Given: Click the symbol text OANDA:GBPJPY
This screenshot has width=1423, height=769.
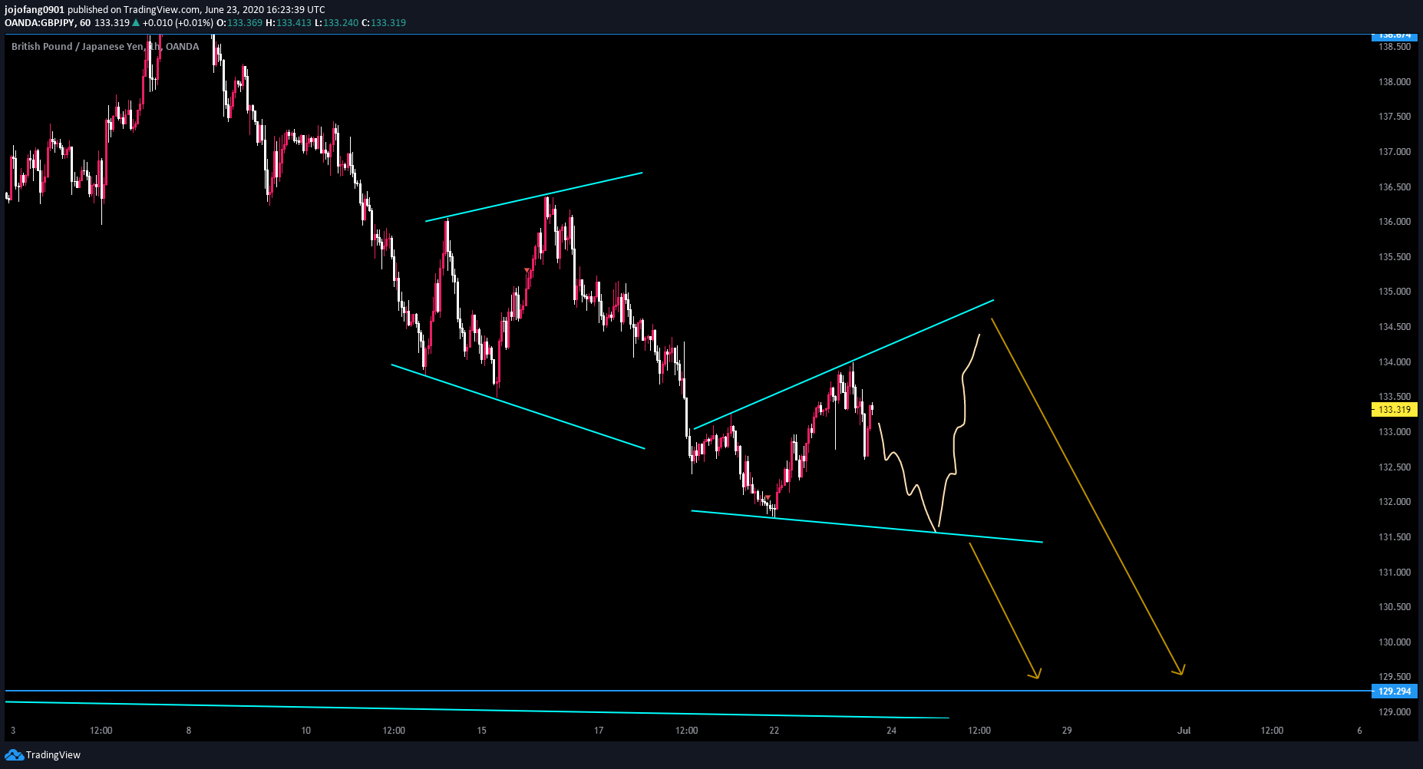Looking at the screenshot, I should point(39,23).
